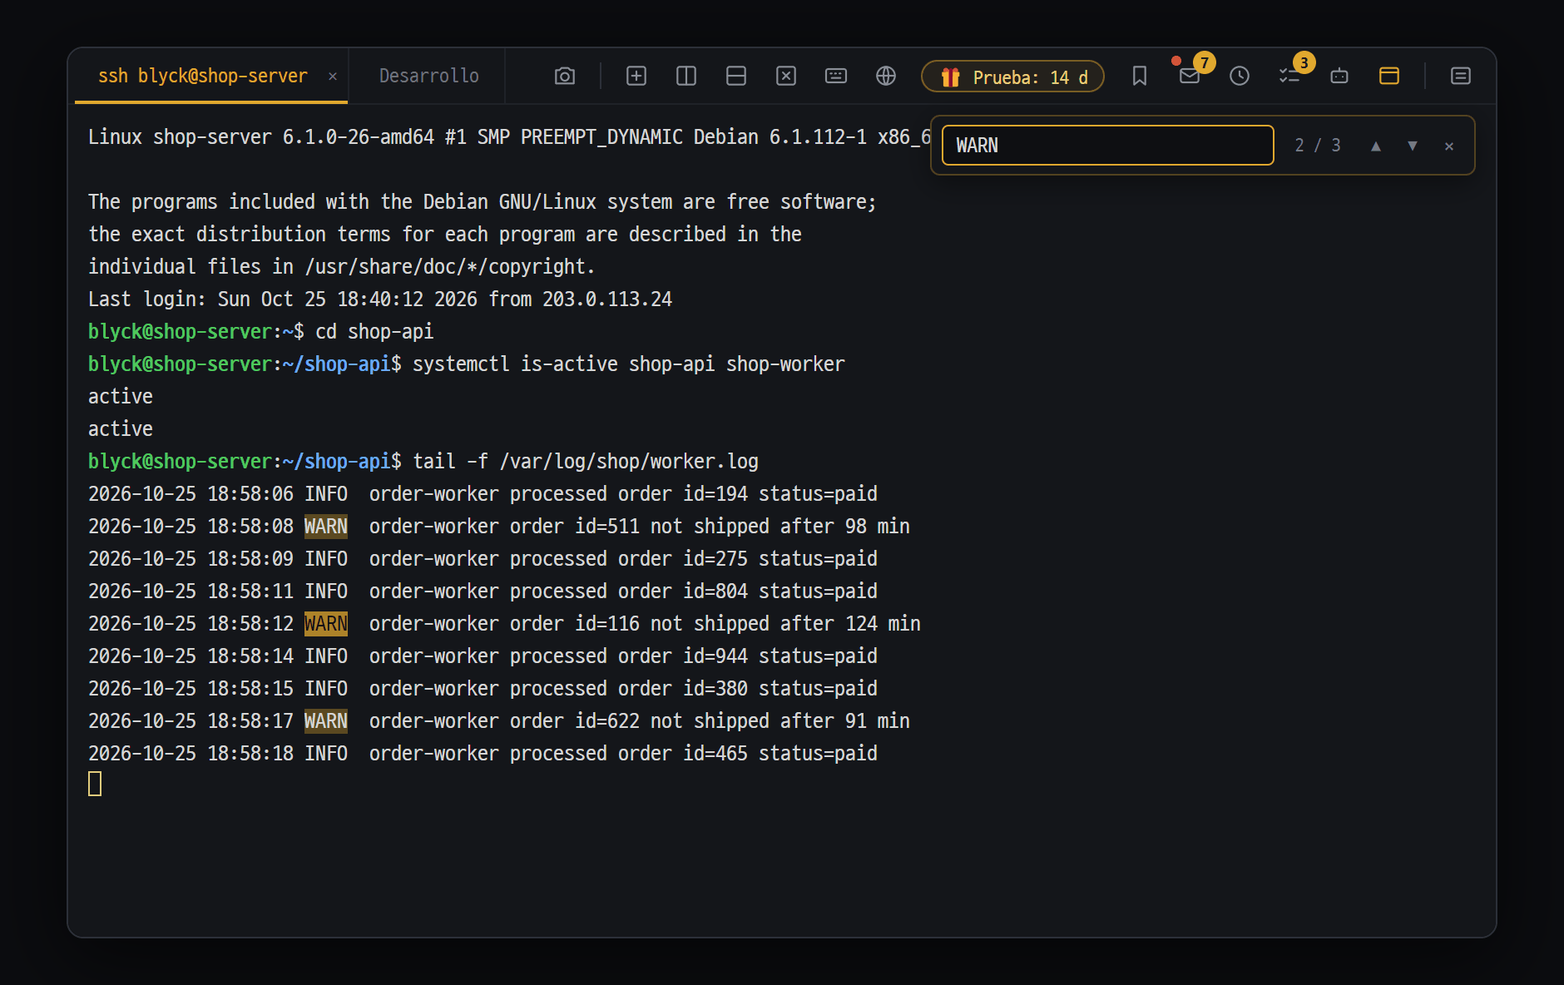Click log line for order id=380
1564x985 pixels.
tap(483, 689)
